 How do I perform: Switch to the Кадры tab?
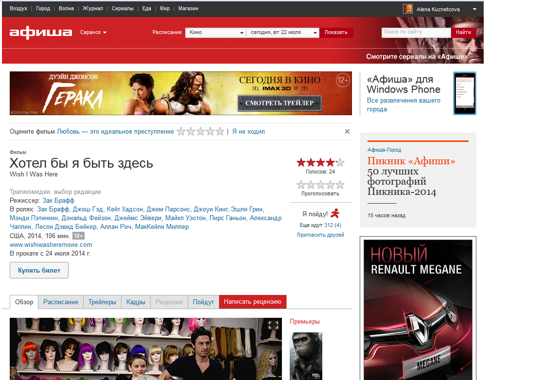136,302
